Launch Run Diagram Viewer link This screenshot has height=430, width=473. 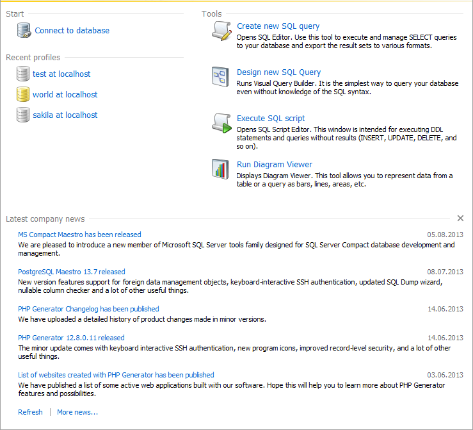[274, 165]
